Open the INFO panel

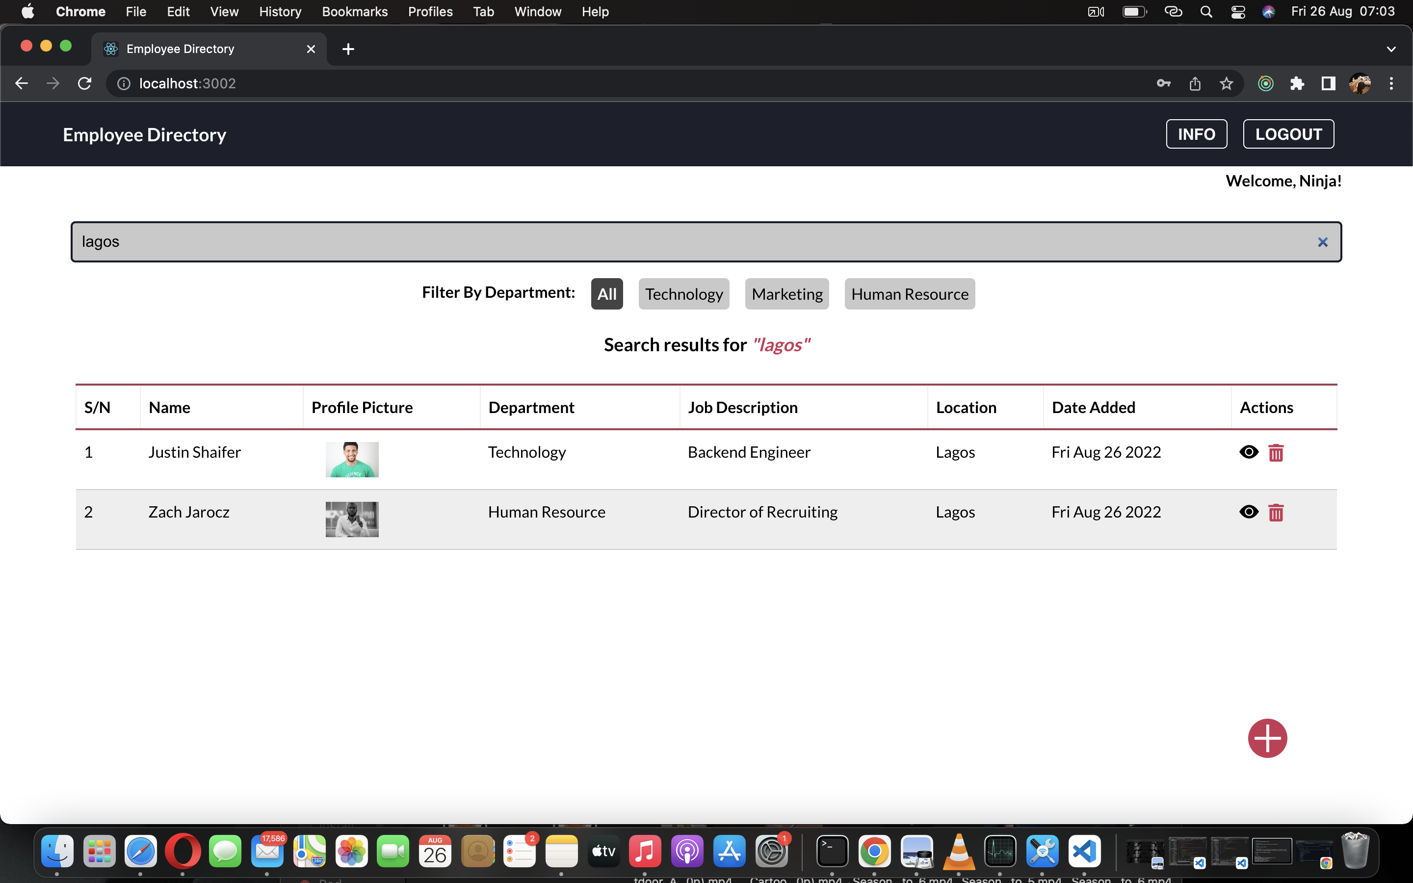coord(1196,134)
